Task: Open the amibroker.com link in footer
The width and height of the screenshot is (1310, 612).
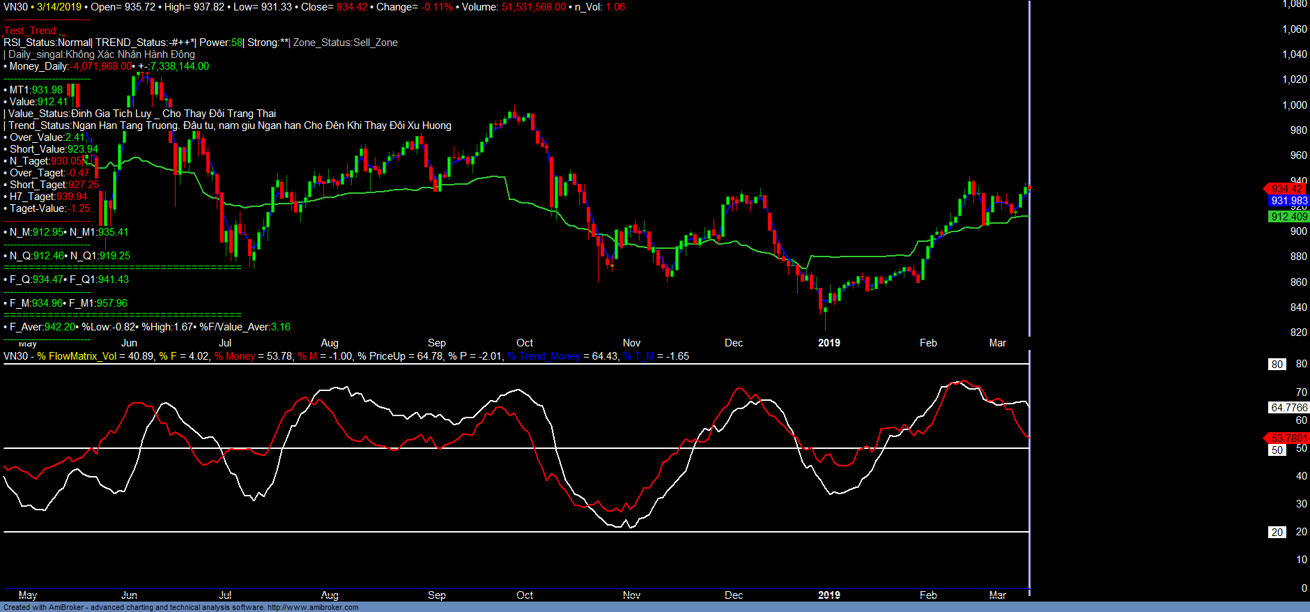Action: point(312,608)
